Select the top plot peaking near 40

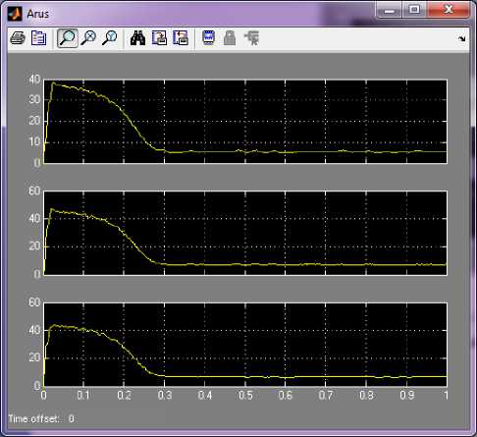[245, 122]
